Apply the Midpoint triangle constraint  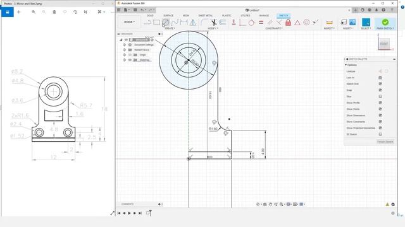(297, 23)
